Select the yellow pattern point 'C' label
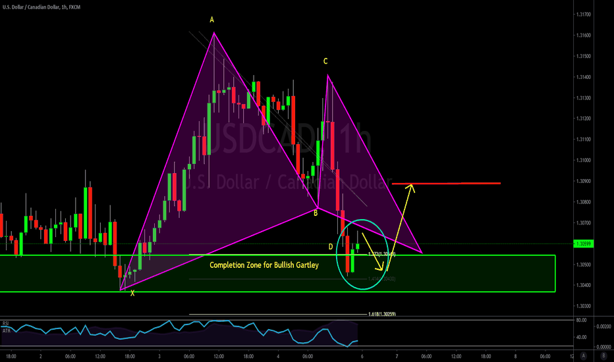614x362 pixels. 325,61
